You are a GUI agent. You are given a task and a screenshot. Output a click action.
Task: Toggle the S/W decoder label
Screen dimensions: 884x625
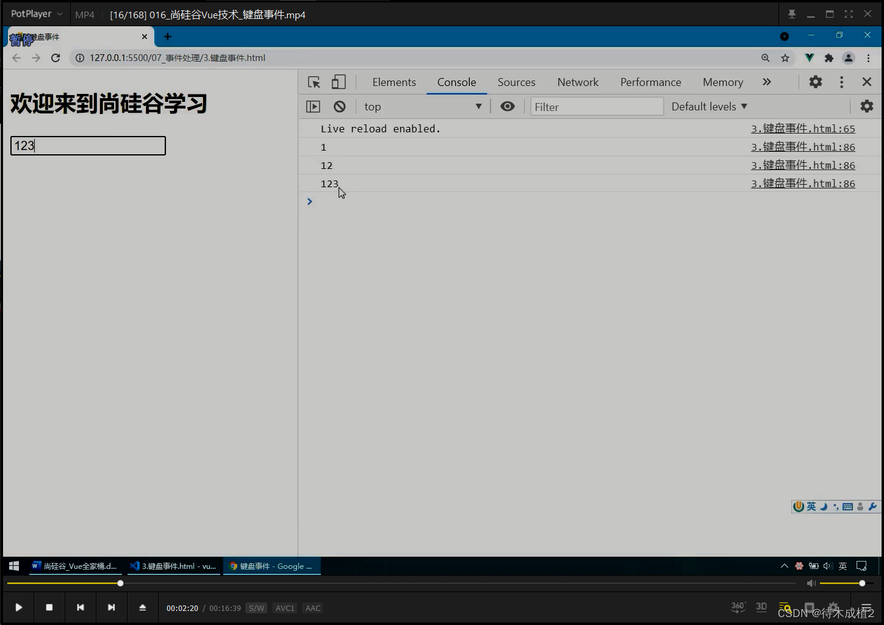[257, 608]
